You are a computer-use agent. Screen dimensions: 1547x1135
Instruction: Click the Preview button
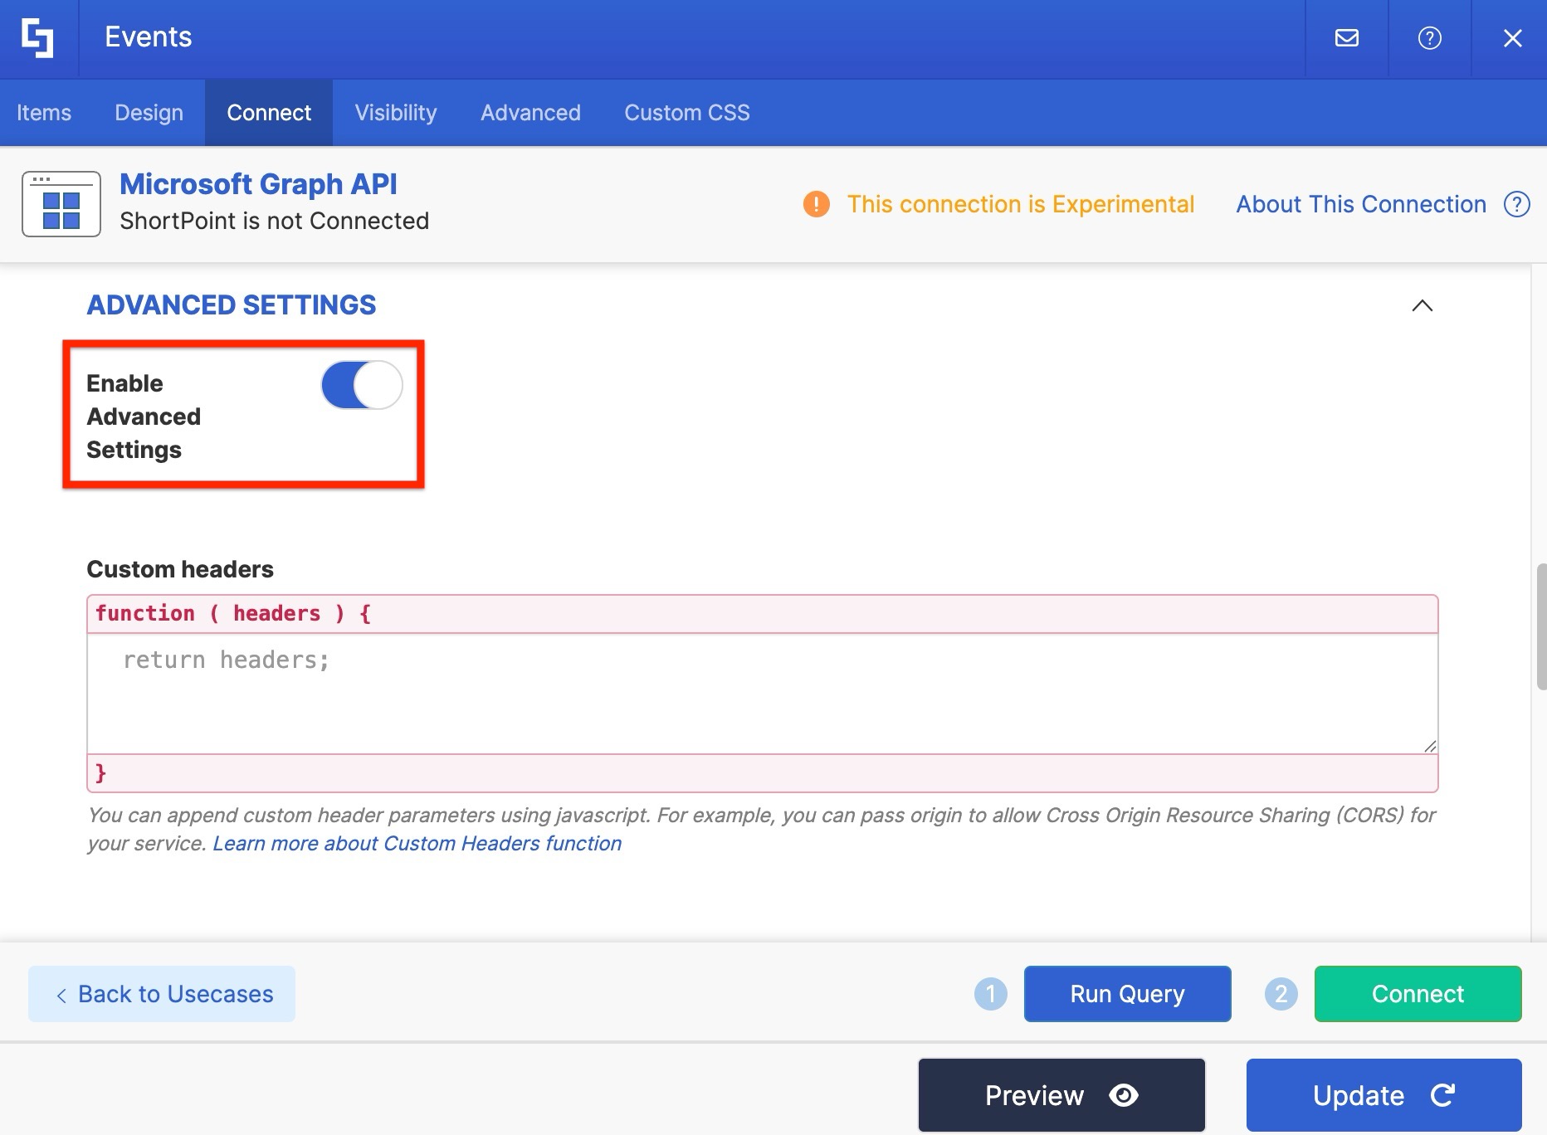(1061, 1095)
